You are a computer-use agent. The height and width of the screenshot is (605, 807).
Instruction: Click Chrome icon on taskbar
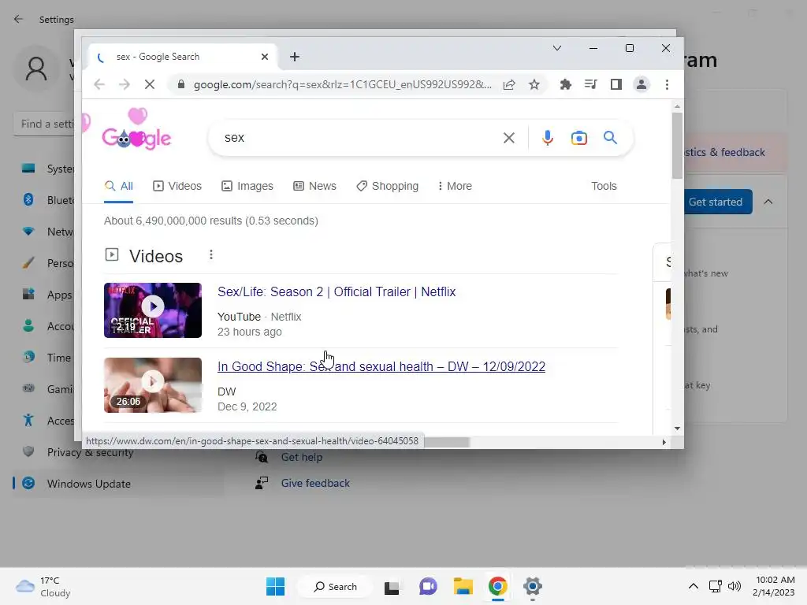tap(498, 586)
